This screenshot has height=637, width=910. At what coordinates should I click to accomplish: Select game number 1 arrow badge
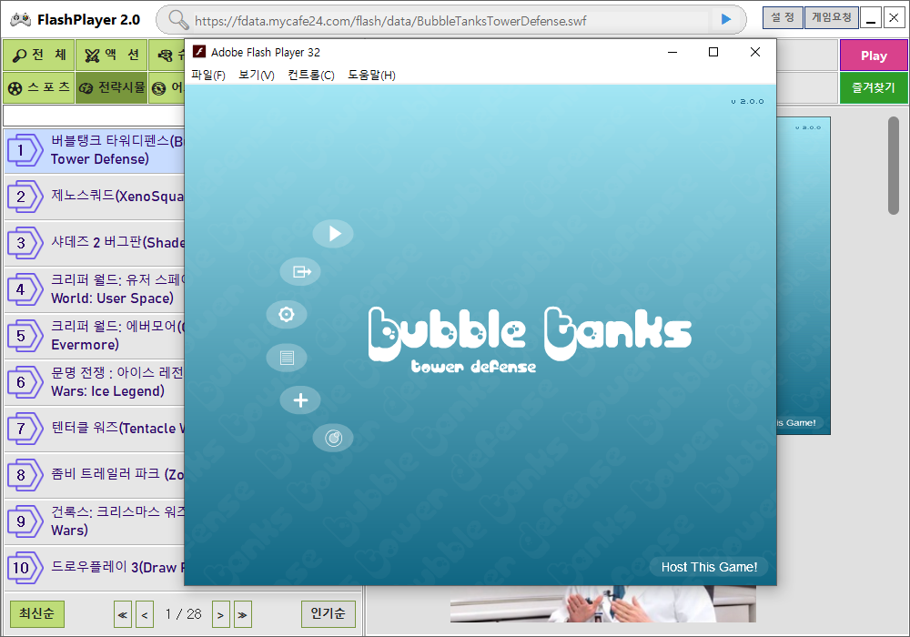(x=25, y=150)
